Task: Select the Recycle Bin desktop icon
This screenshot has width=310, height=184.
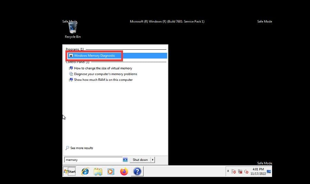Action: click(73, 30)
